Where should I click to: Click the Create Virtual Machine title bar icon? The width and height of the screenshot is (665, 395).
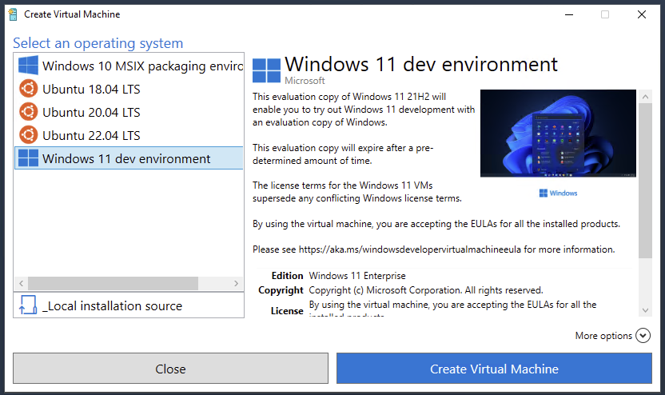tap(12, 14)
